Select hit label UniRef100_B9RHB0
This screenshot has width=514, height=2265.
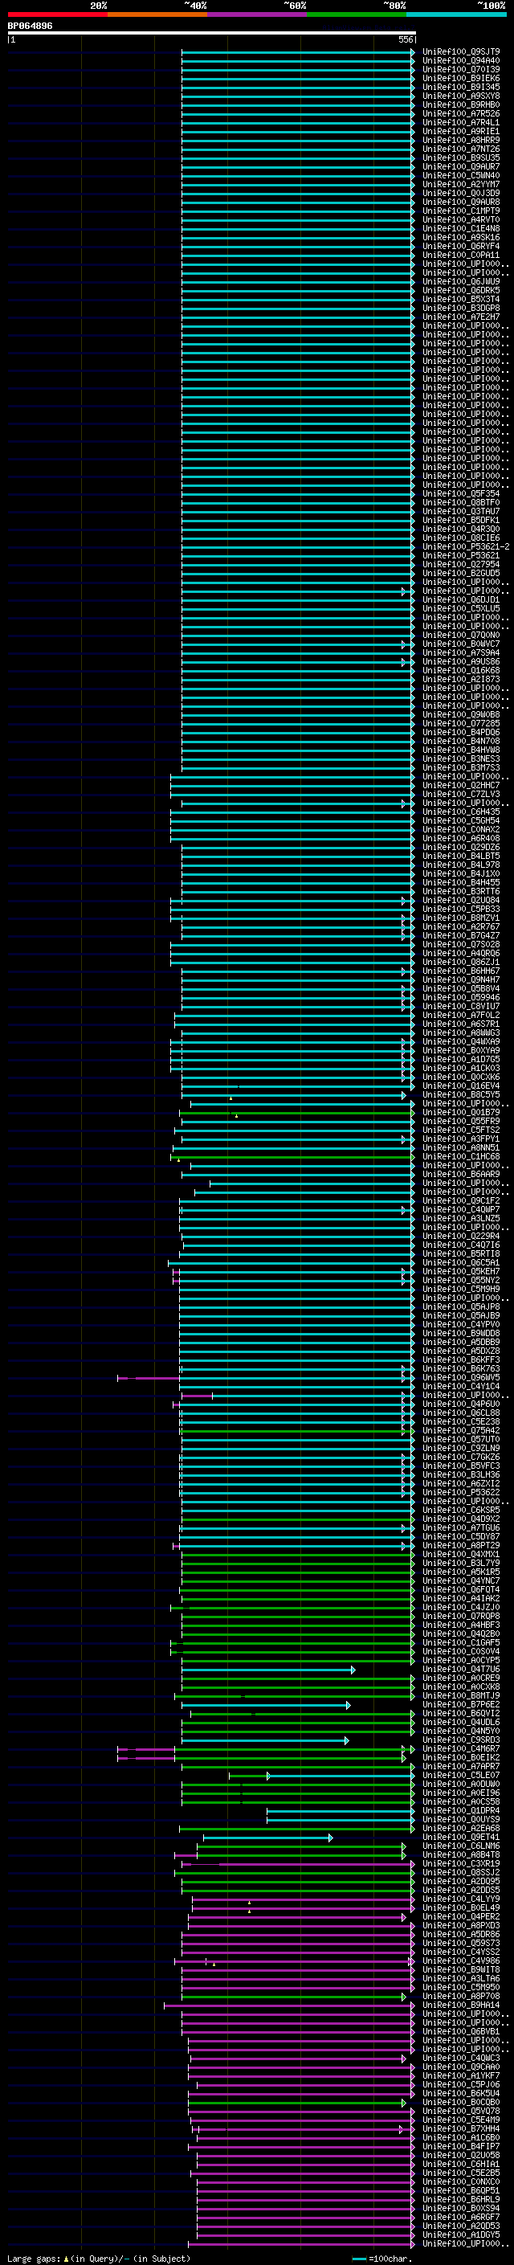tap(461, 104)
